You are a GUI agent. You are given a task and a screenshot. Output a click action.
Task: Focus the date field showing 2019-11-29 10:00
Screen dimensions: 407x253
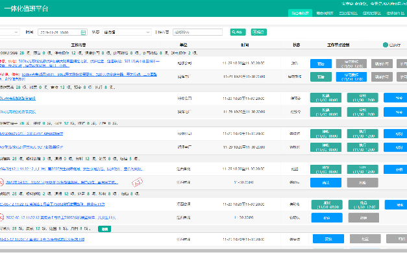click(62, 32)
